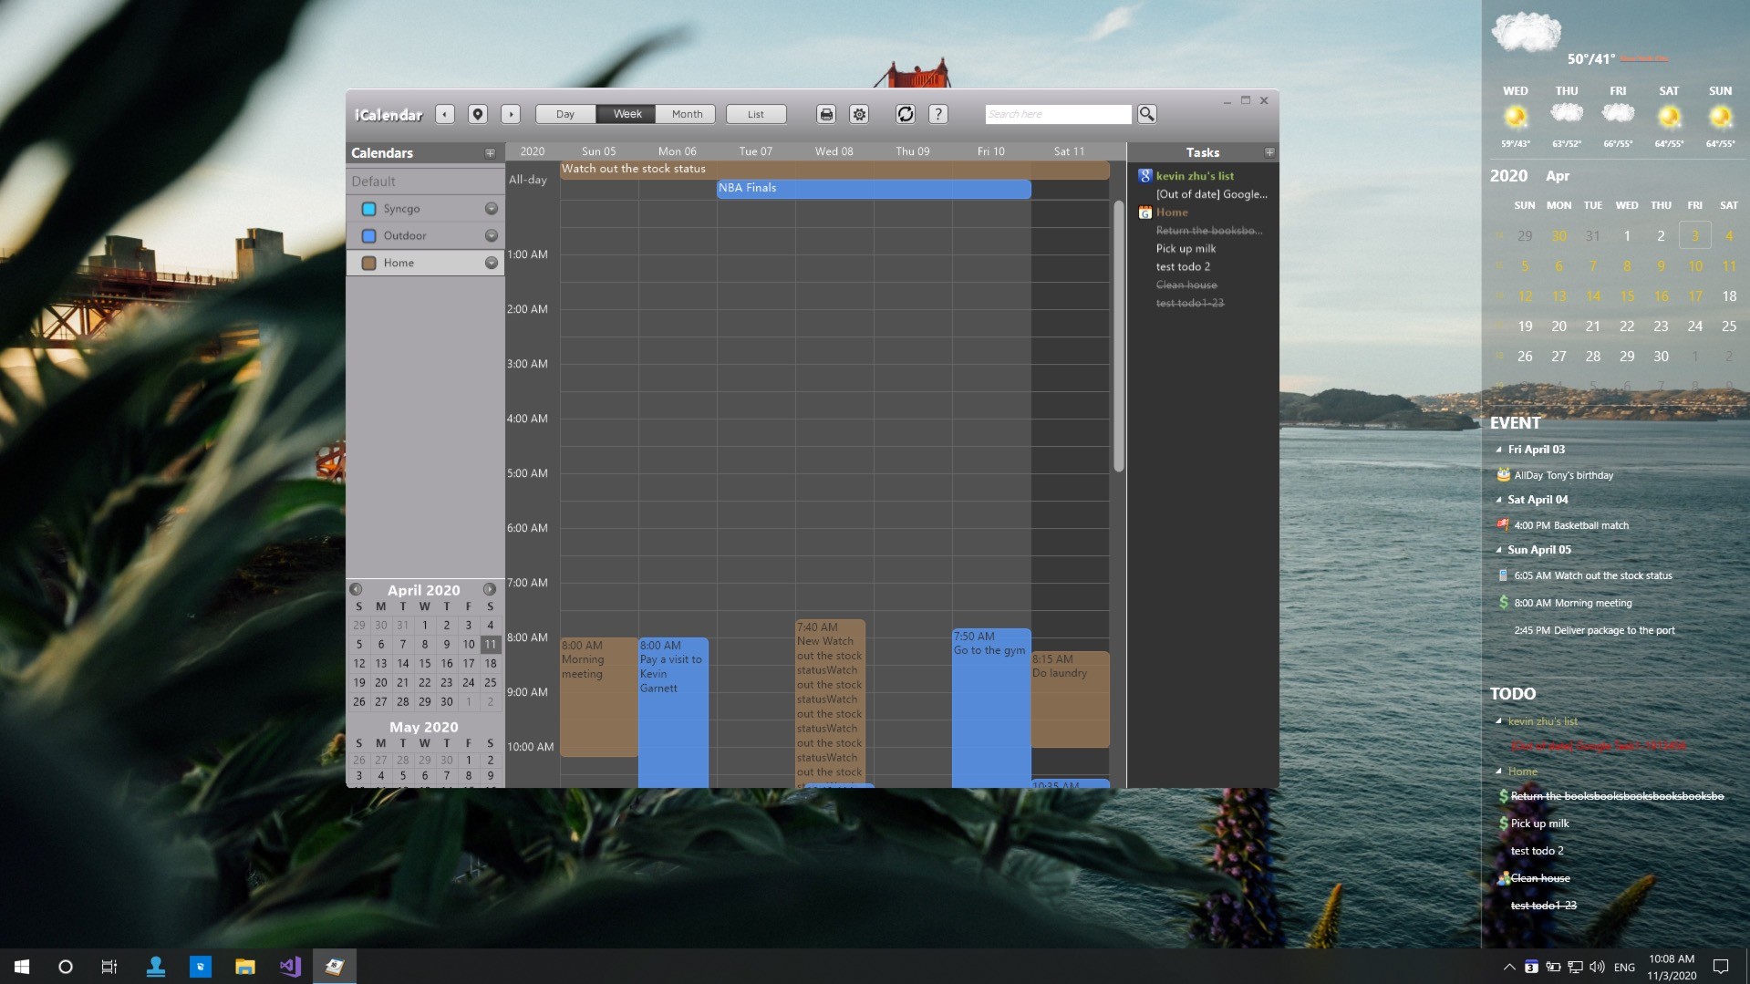Image resolution: width=1750 pixels, height=984 pixels.
Task: Add a new task via the Tasks plus icon
Action: (1268, 151)
